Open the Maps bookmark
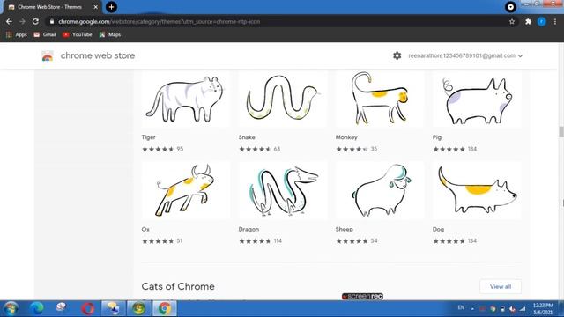The image size is (564, 317). pyautogui.click(x=110, y=34)
